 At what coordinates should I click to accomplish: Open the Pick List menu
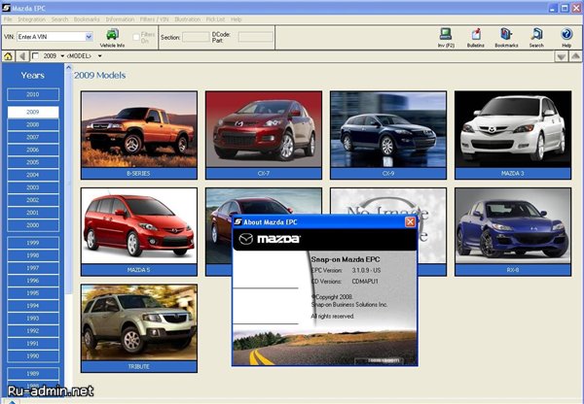(215, 19)
